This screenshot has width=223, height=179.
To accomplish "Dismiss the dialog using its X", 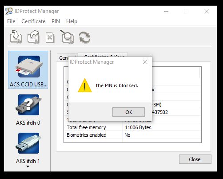I will click(145, 62).
